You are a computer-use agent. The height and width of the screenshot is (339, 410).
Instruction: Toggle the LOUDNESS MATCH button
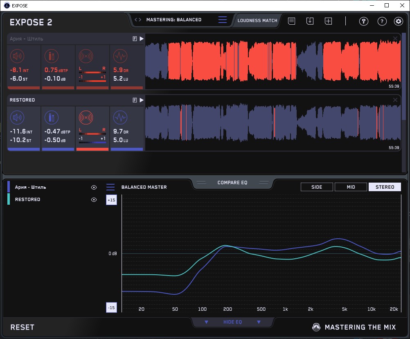coord(257,20)
